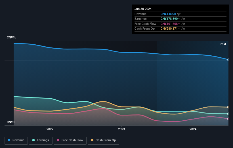
Task: Click the CN¥1b y-axis label
Action: tap(11, 37)
